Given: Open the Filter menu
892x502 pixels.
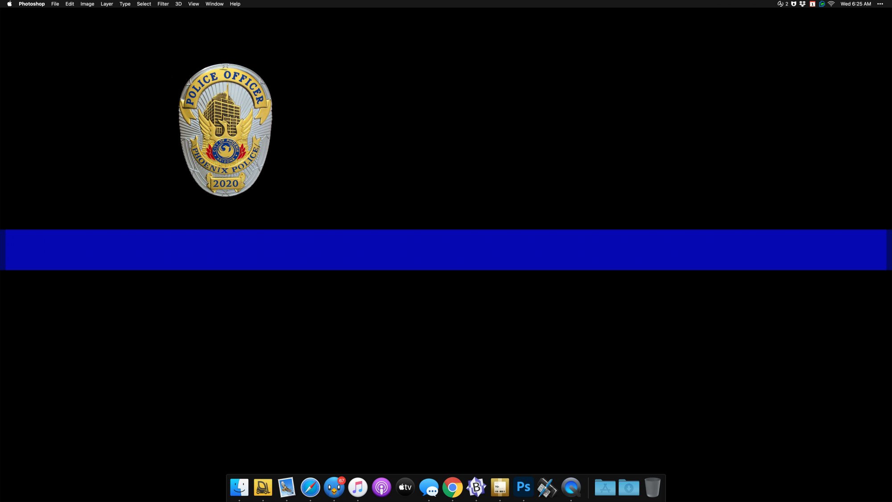Looking at the screenshot, I should (163, 4).
